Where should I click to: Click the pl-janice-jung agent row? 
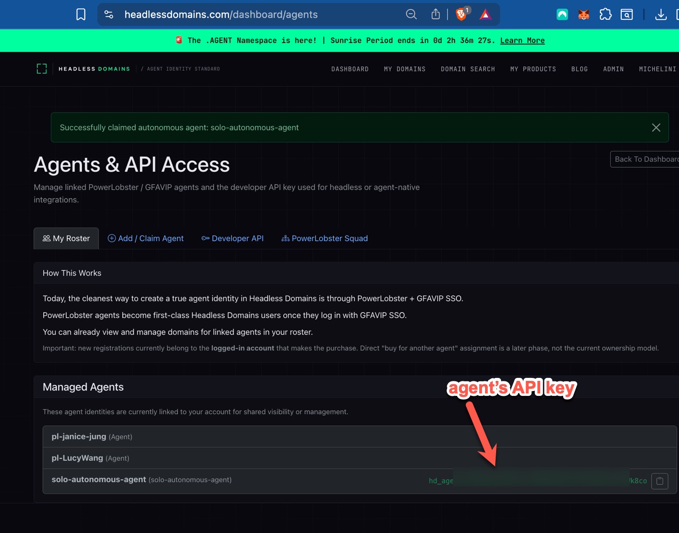click(x=359, y=437)
